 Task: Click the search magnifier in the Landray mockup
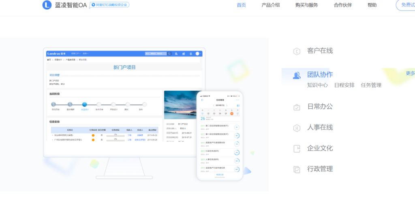pyautogui.click(x=169, y=53)
